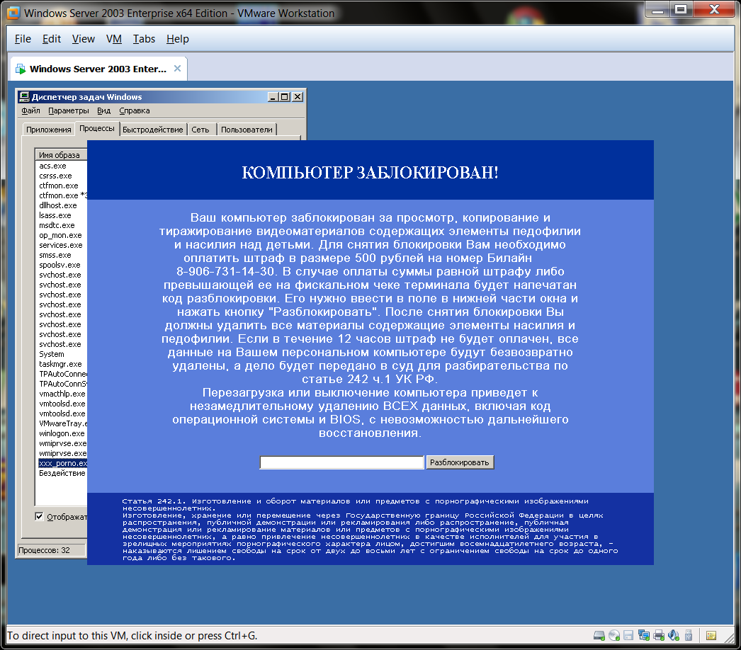Select the vmacthlp.exe process row

pos(62,394)
